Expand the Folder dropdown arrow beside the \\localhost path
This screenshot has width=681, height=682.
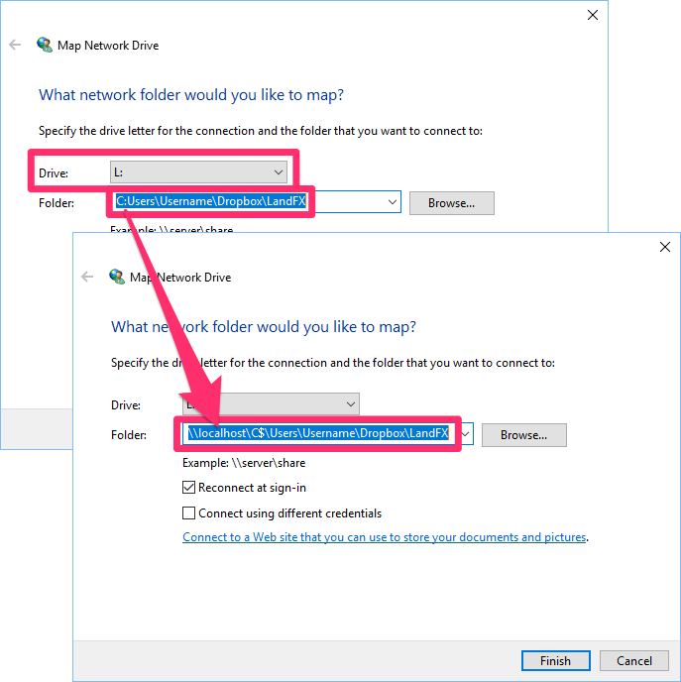pyautogui.click(x=466, y=434)
